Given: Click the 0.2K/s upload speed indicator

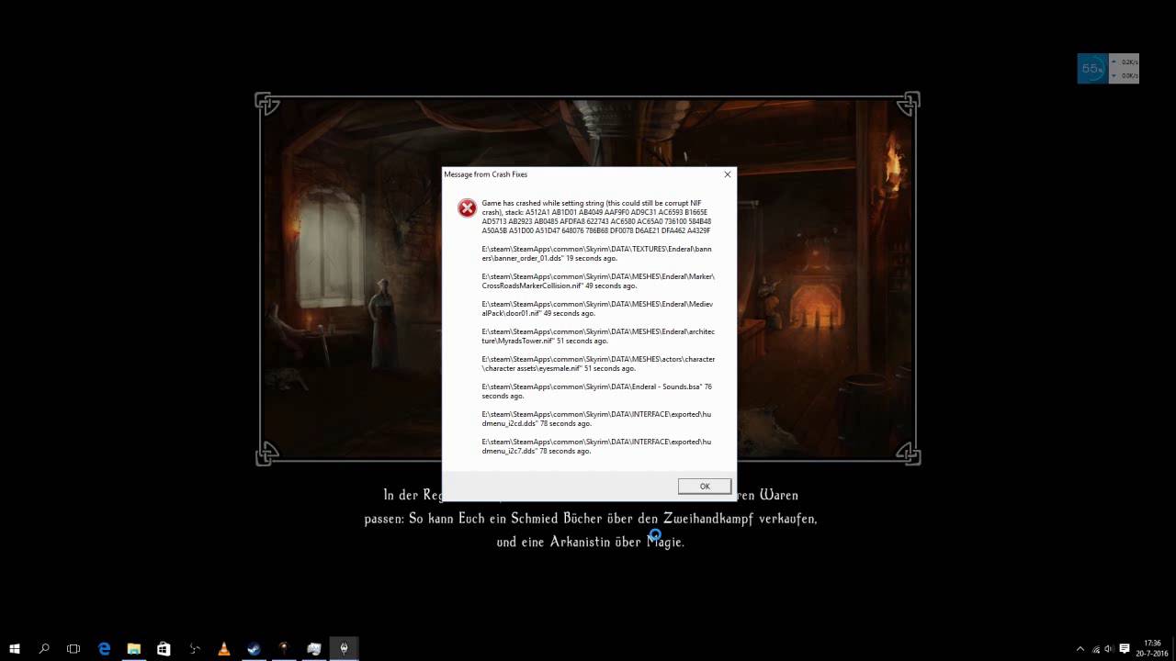Looking at the screenshot, I should click(1125, 62).
